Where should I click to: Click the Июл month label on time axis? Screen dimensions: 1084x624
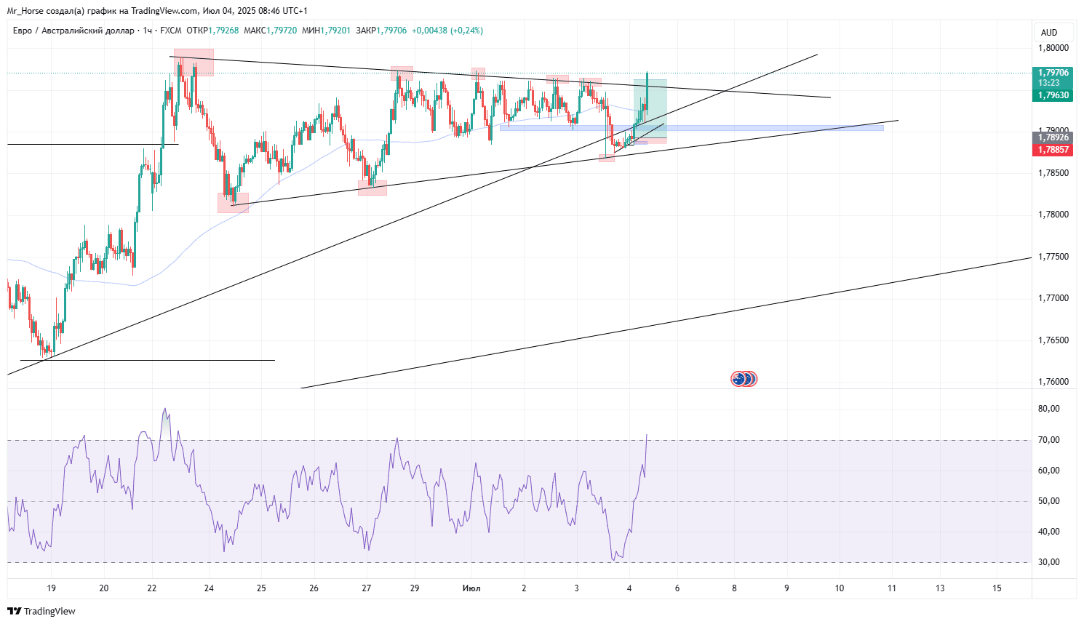pos(471,588)
